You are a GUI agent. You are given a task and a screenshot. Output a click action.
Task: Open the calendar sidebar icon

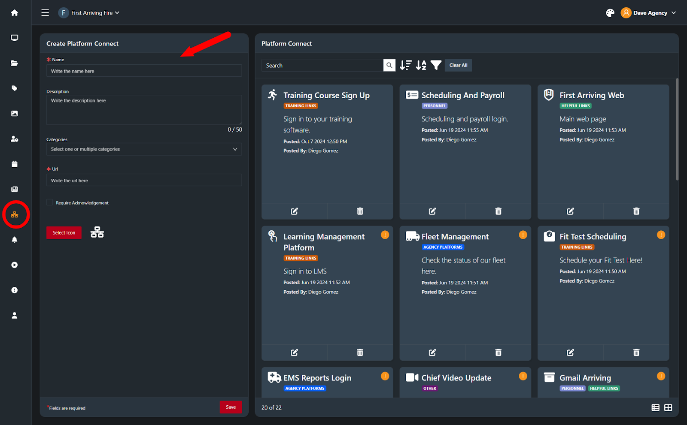click(14, 164)
